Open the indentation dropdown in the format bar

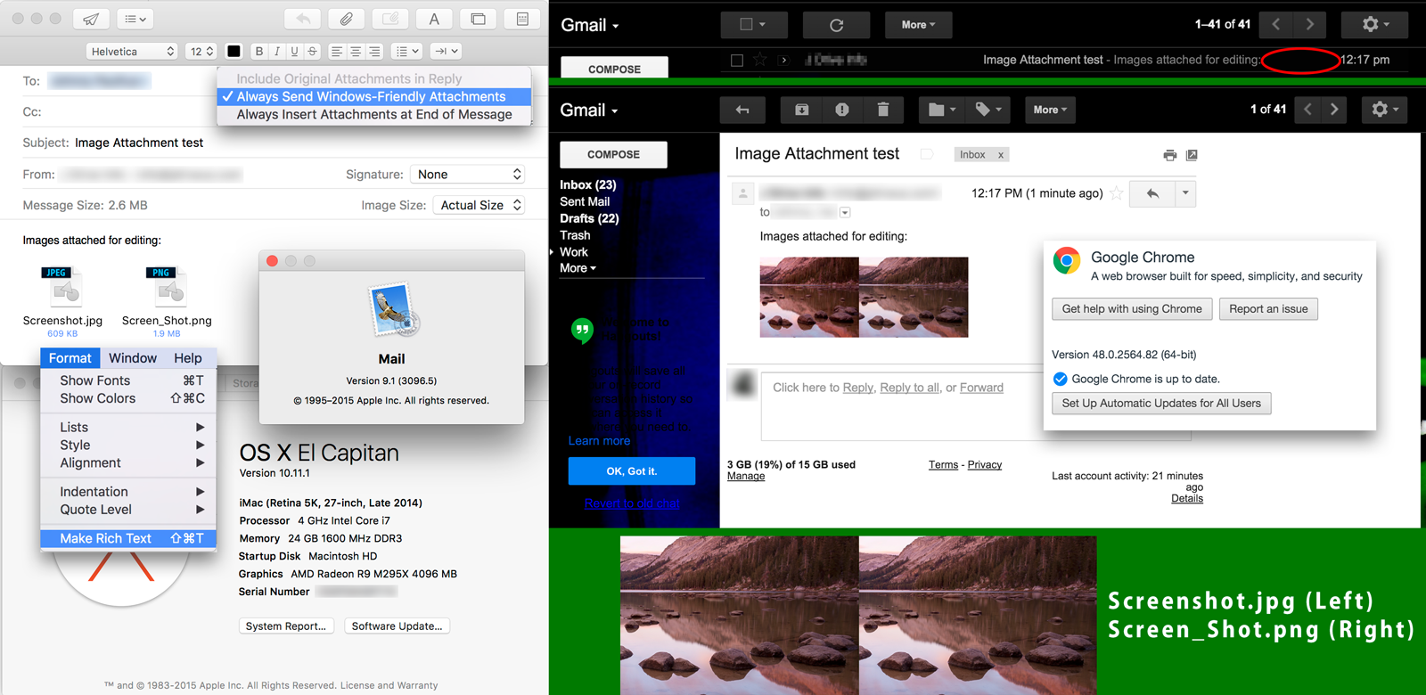(x=446, y=52)
